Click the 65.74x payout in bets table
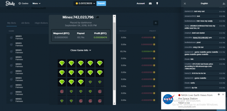227x111 pixels. (x=123, y=51)
